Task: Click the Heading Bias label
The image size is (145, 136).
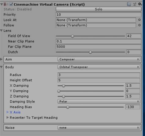Action: point(21,107)
